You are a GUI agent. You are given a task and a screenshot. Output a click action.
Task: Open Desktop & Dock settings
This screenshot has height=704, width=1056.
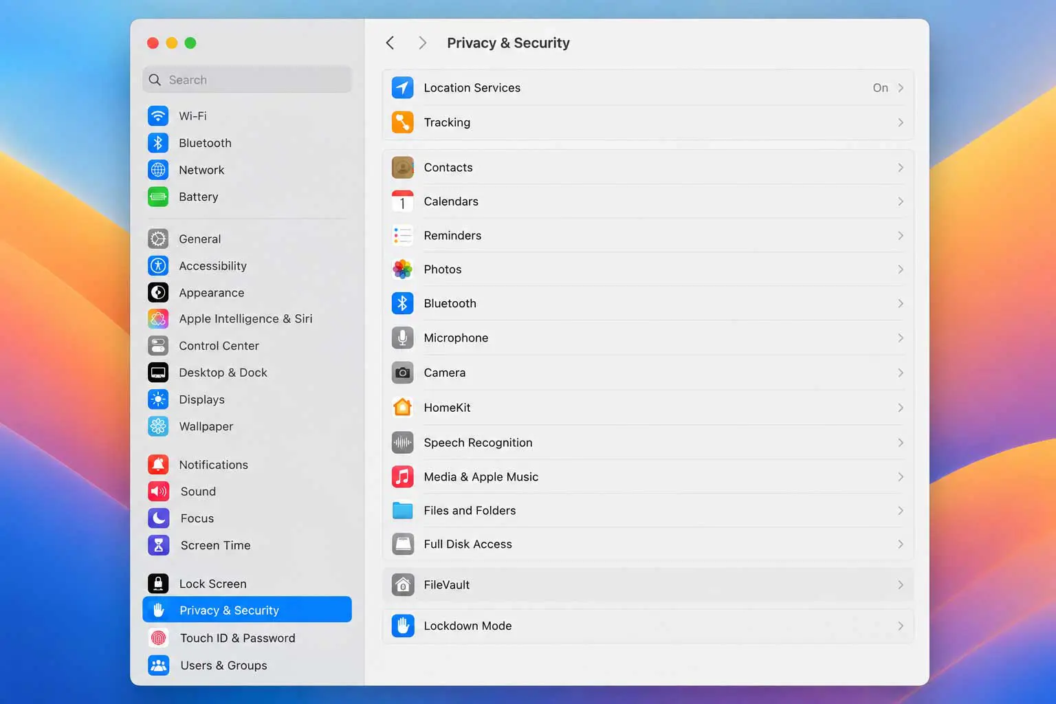coord(247,372)
